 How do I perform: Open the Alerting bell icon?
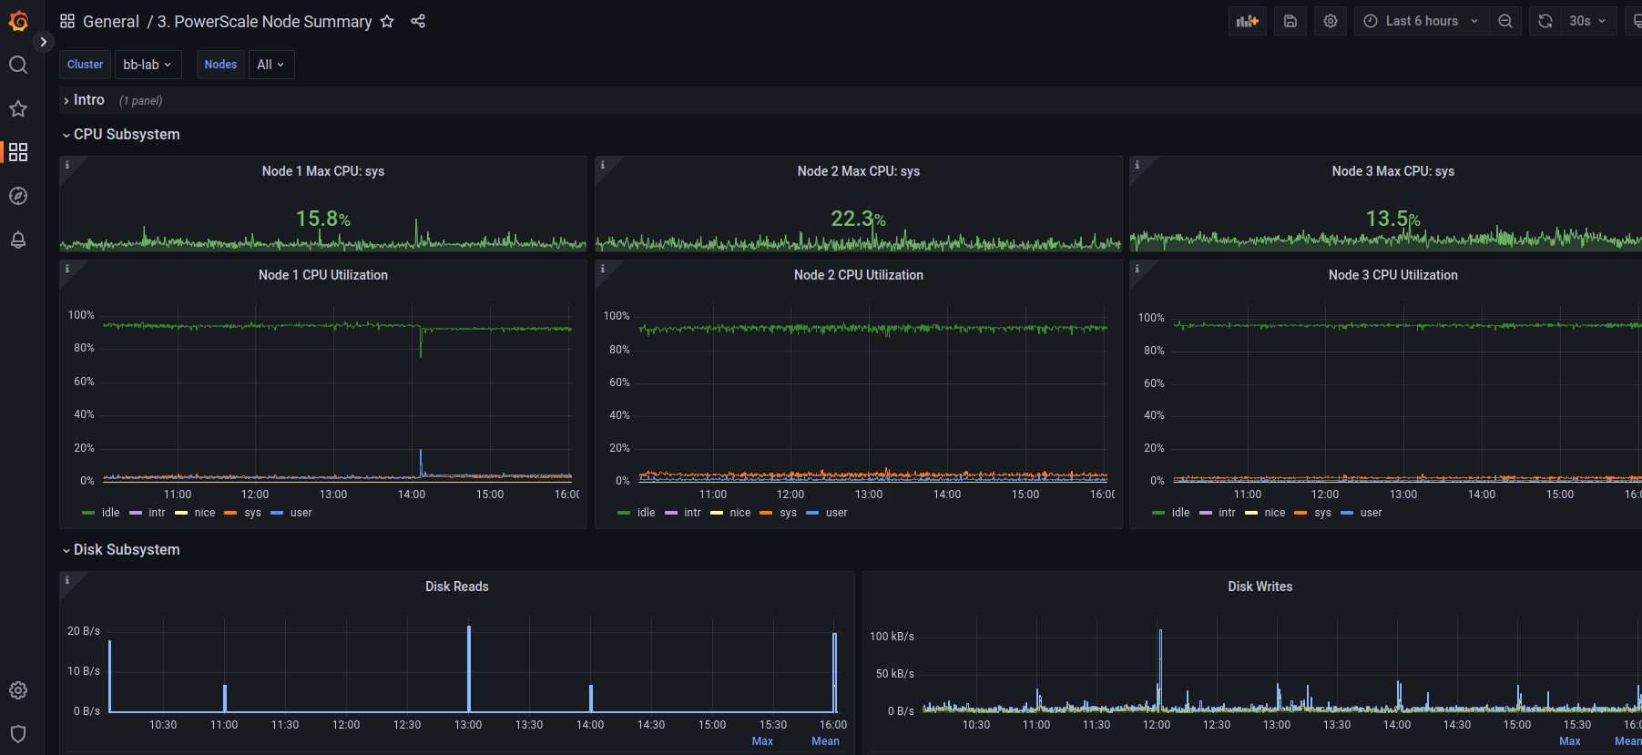[18, 240]
